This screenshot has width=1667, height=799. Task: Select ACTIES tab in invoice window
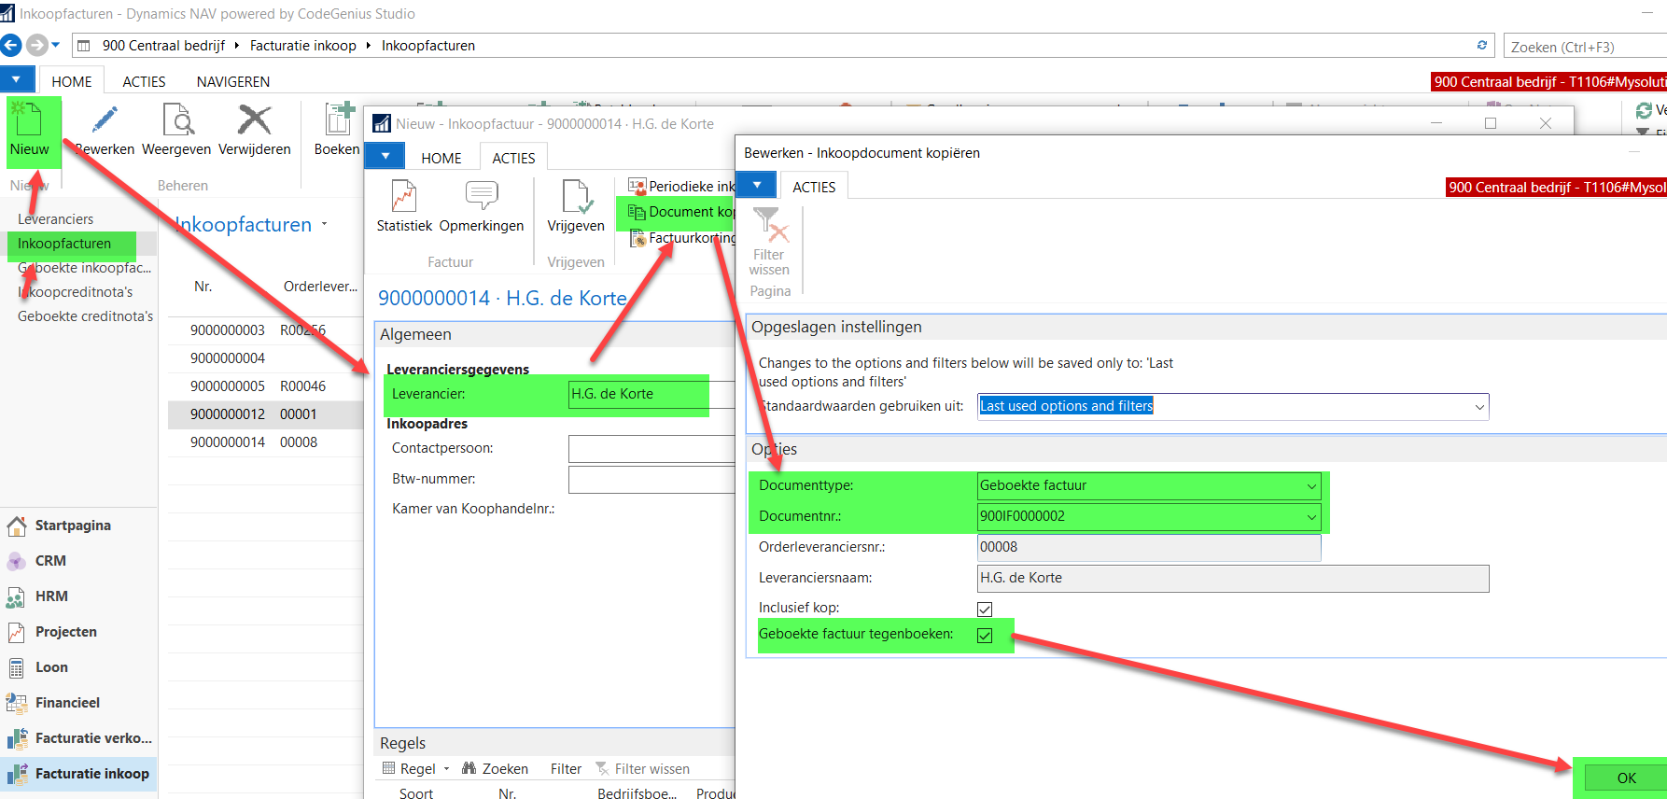point(514,158)
